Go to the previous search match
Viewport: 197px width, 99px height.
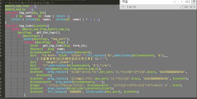(x=175, y=2)
